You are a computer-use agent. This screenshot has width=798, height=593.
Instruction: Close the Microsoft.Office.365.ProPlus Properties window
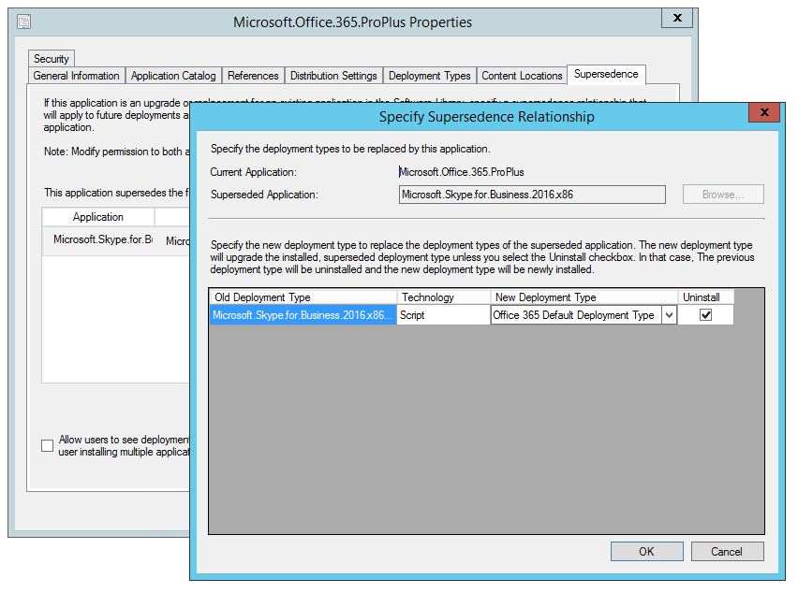[x=677, y=18]
